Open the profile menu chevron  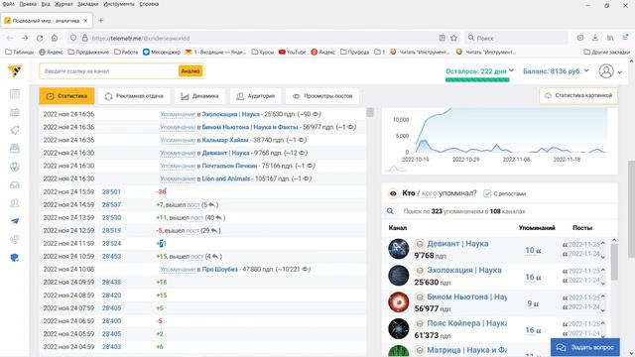click(619, 72)
